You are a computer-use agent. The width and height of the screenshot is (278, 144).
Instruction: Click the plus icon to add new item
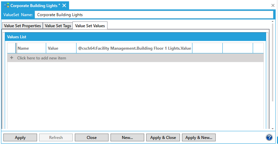tap(11, 58)
